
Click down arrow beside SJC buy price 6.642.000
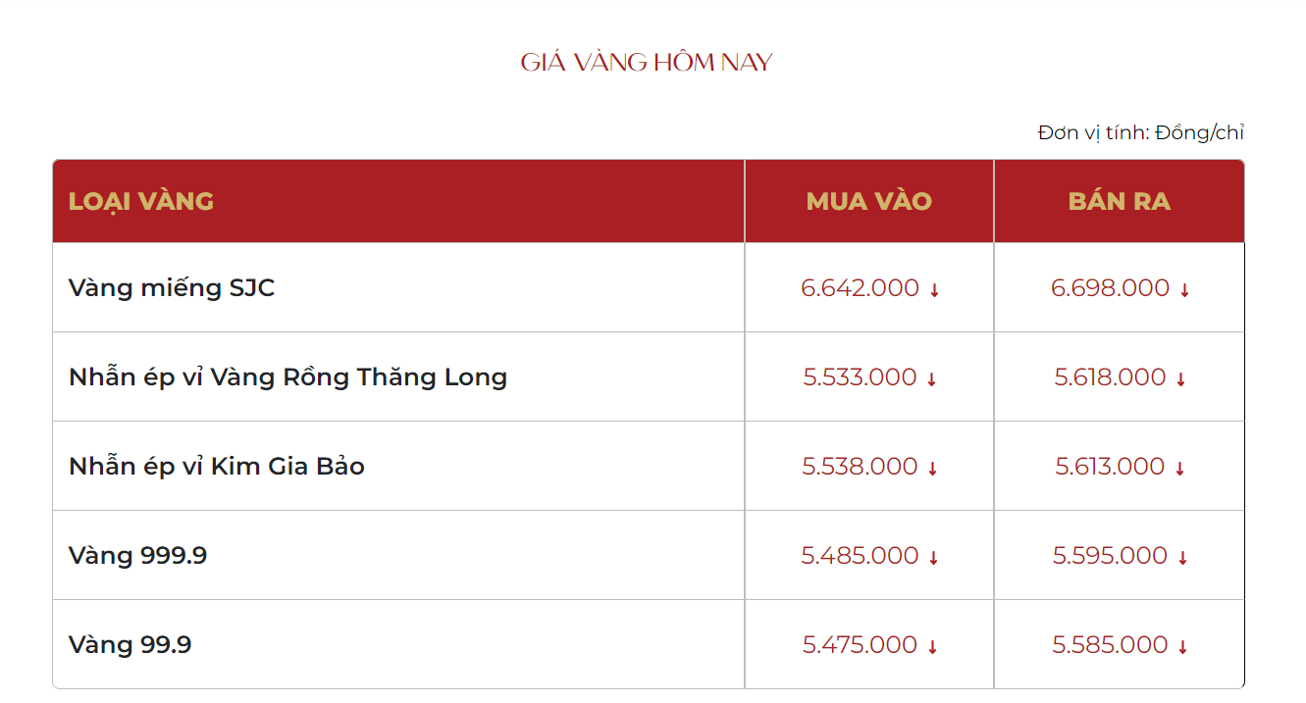click(x=934, y=290)
